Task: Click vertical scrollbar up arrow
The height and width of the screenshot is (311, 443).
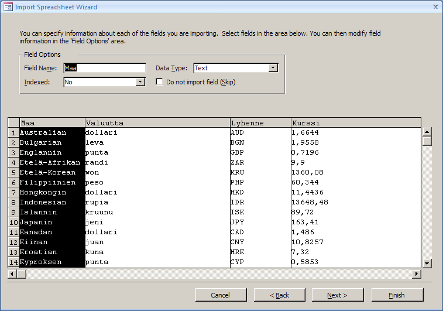Action: [x=427, y=132]
